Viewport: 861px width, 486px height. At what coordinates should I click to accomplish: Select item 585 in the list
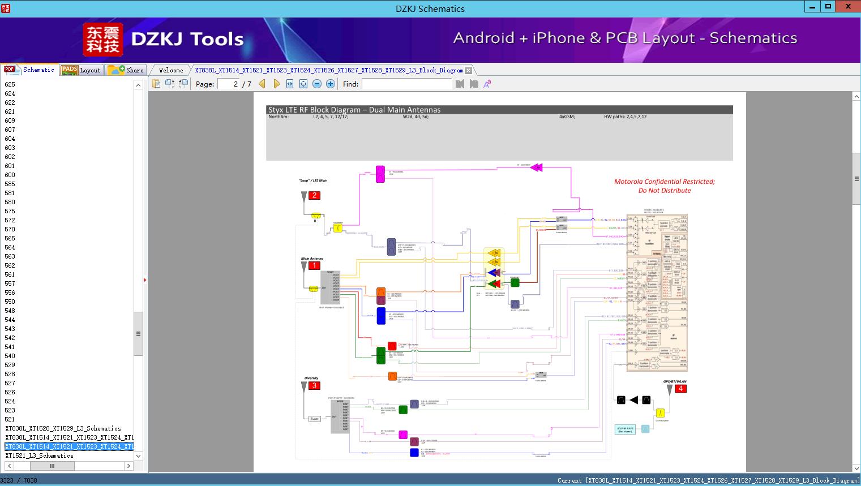coord(10,184)
